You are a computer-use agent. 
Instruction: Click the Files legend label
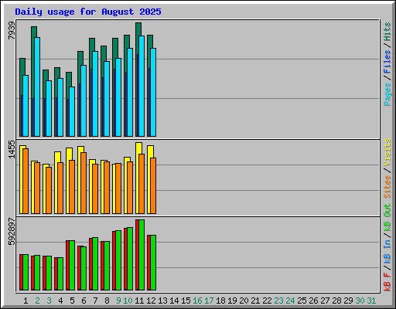pyautogui.click(x=387, y=62)
